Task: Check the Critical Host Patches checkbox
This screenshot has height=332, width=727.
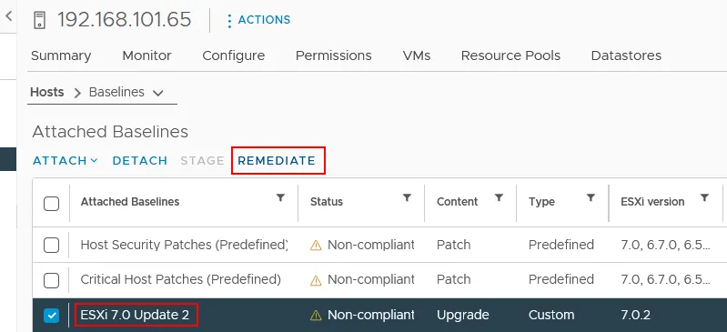Action: (x=52, y=279)
